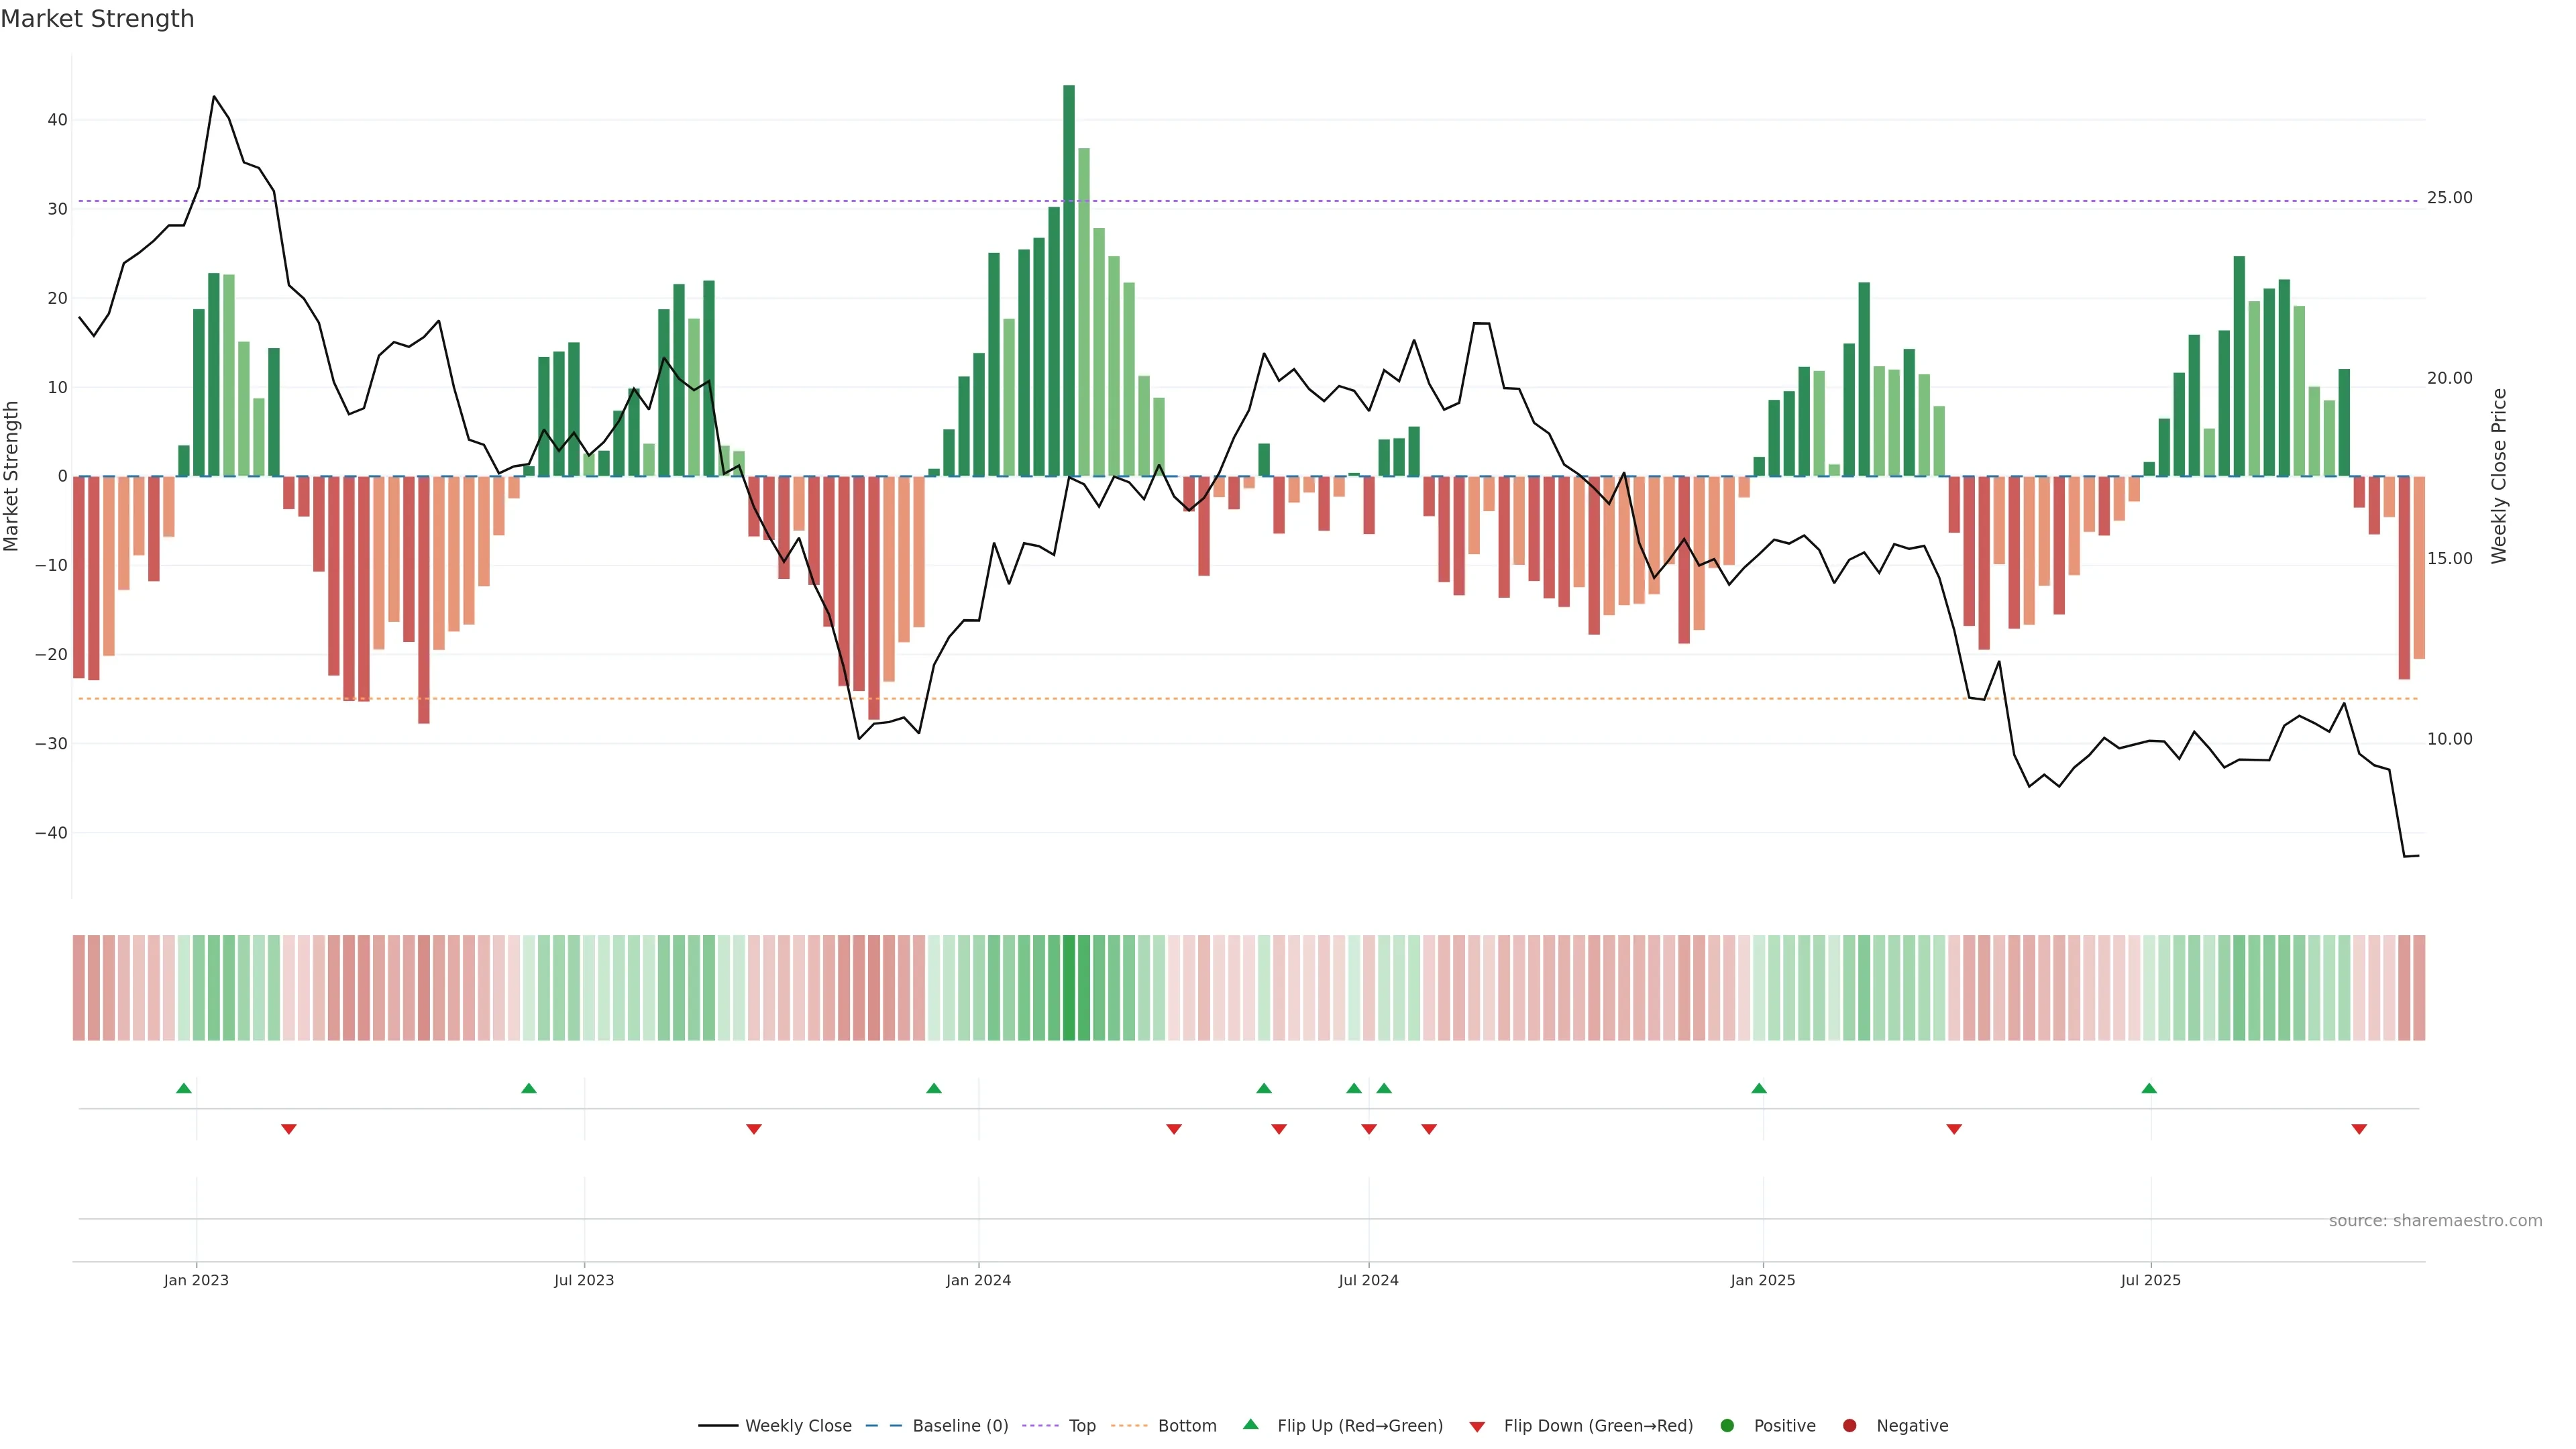
Task: Click the source: sharemaestro.com text
Action: pyautogui.click(x=2435, y=1221)
